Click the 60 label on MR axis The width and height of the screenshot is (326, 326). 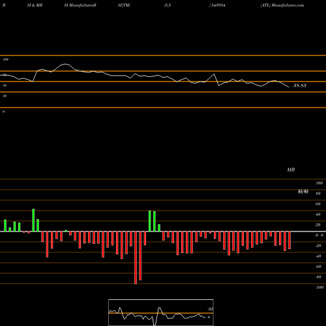click(x=318, y=204)
